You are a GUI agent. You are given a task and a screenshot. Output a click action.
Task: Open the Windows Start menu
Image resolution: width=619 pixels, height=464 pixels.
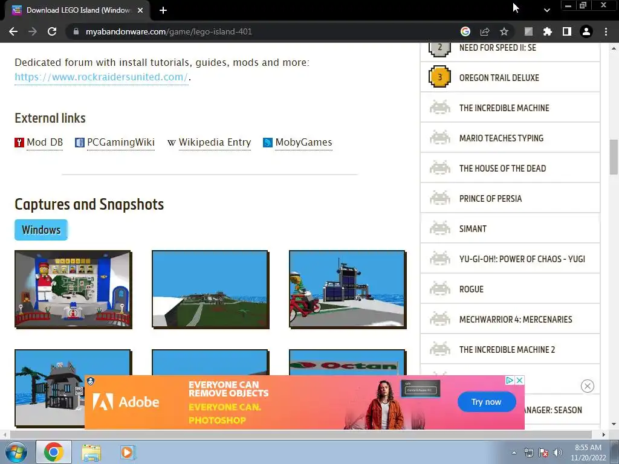pos(16,452)
